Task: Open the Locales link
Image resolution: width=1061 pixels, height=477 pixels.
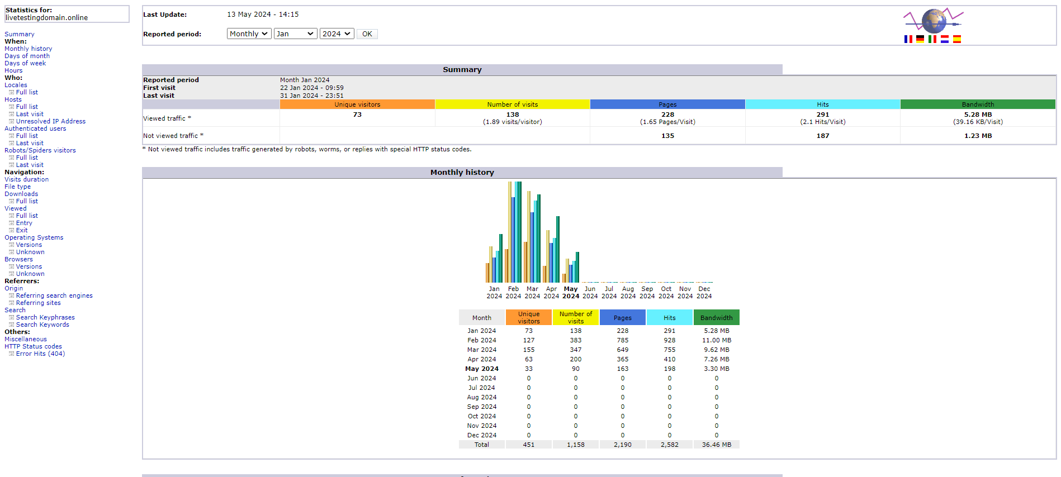Action: click(16, 85)
